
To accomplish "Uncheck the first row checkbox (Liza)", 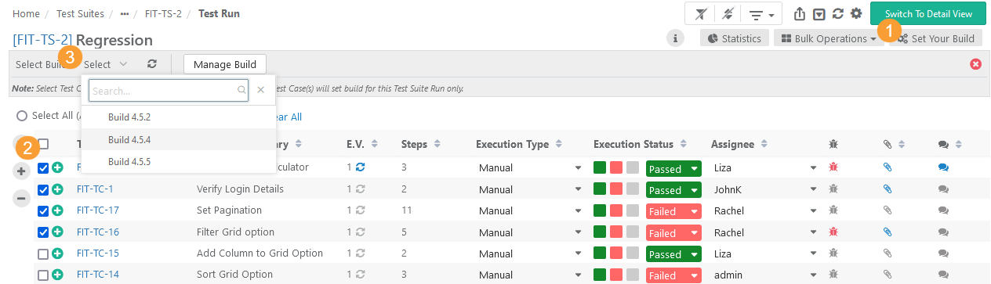I will tap(43, 167).
